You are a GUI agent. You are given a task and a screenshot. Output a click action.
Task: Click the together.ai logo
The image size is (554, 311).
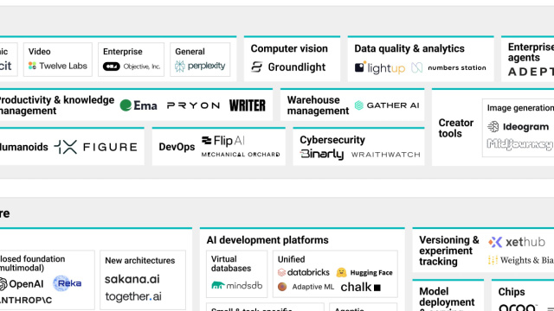click(133, 296)
